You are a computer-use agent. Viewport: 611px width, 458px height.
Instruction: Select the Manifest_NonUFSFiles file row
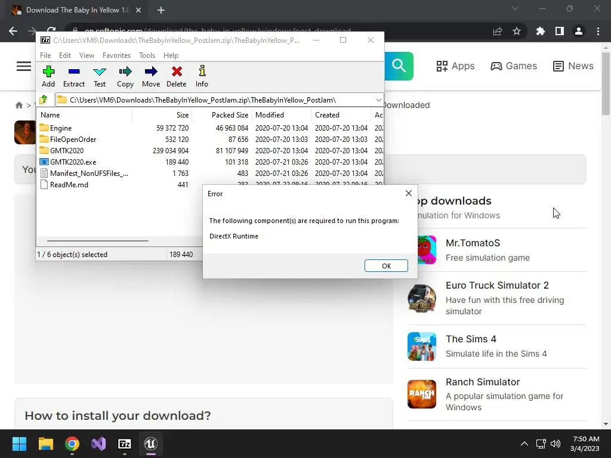coord(211,174)
